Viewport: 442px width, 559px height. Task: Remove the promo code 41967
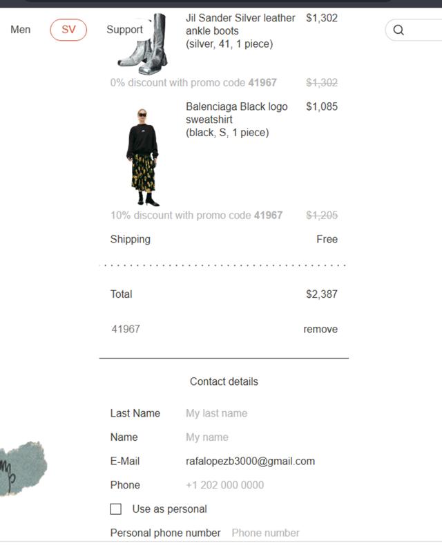[x=320, y=329]
